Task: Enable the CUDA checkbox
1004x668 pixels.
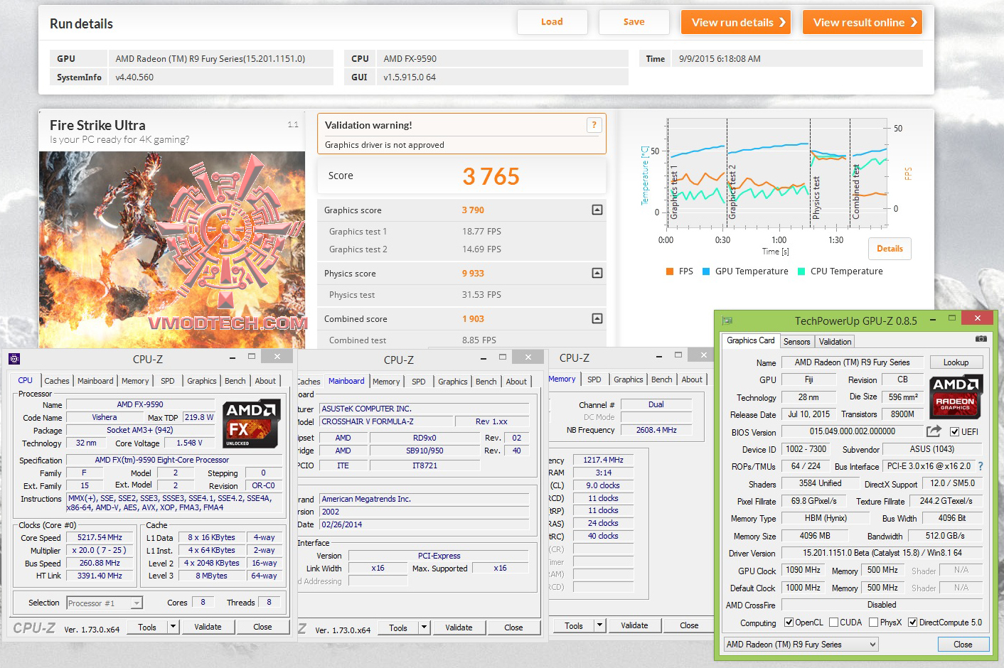Action: click(833, 623)
